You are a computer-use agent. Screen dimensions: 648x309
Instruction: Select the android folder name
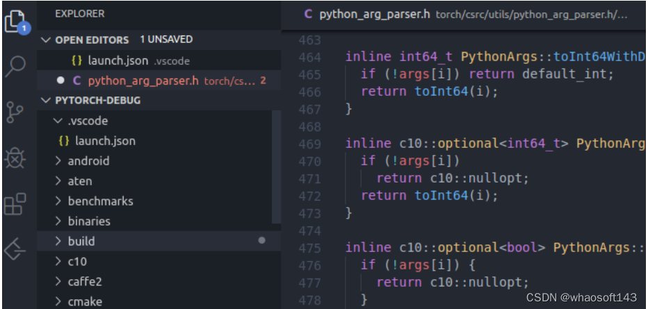(x=88, y=160)
